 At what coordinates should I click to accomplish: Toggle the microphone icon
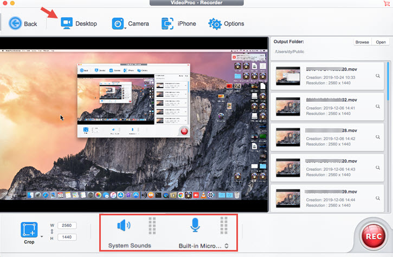tap(195, 225)
